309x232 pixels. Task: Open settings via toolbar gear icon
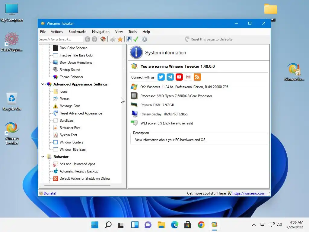145,39
